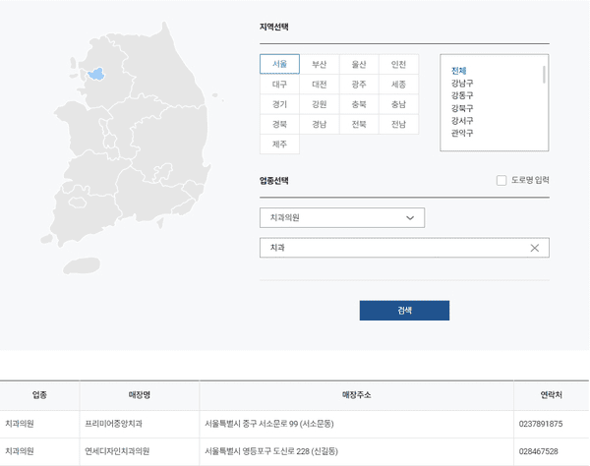Select the 강원 region button
The image size is (590, 466).
click(x=320, y=104)
